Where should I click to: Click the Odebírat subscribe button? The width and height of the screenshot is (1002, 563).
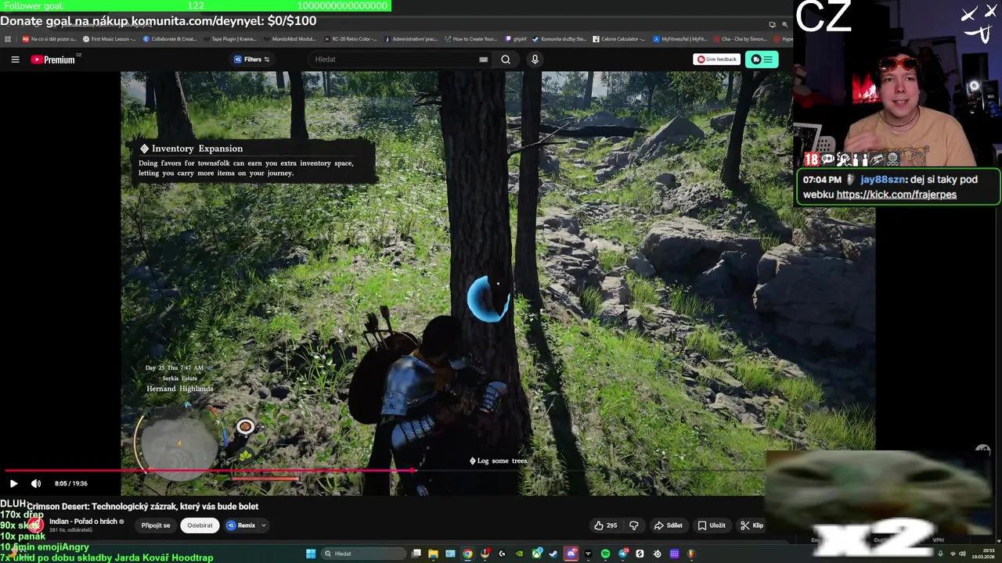click(200, 525)
